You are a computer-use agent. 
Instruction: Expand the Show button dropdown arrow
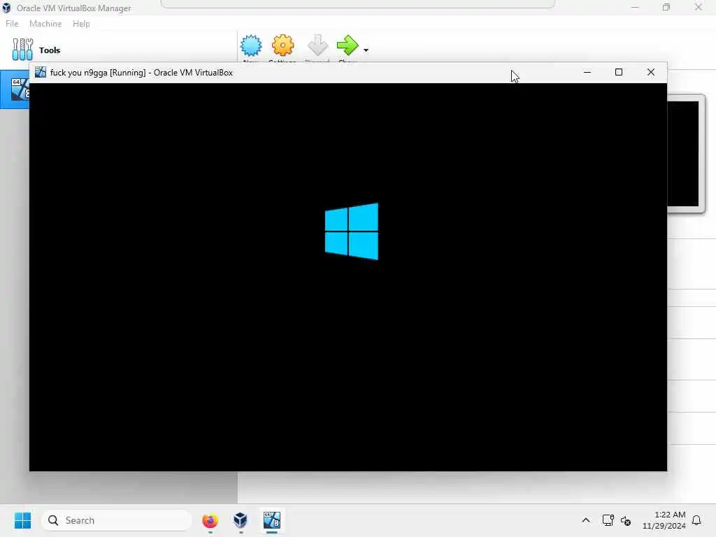(366, 50)
